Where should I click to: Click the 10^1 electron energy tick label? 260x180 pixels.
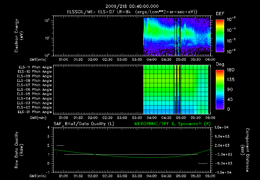point(47,38)
